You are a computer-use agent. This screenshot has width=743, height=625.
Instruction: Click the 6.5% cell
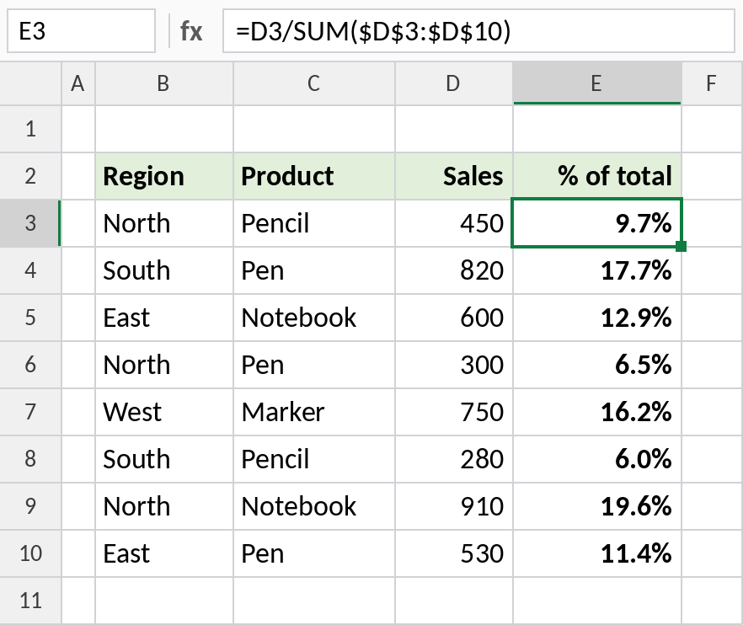pos(597,365)
